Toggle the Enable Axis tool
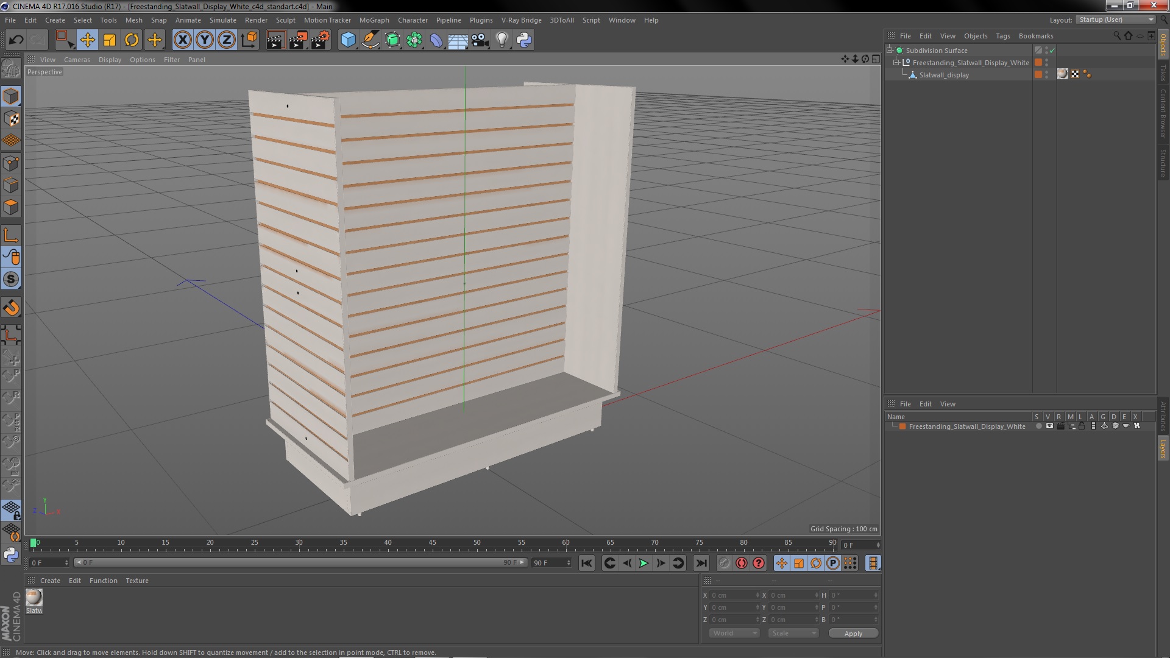Image resolution: width=1170 pixels, height=658 pixels. pos(11,235)
